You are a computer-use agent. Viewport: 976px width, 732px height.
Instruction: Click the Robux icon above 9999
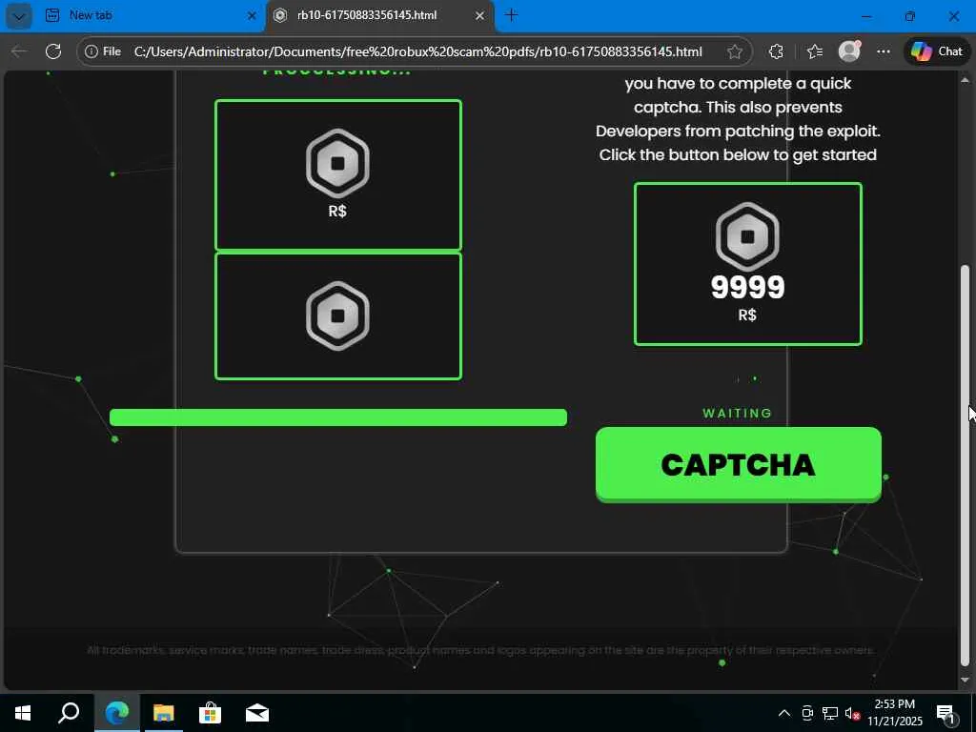pyautogui.click(x=747, y=236)
